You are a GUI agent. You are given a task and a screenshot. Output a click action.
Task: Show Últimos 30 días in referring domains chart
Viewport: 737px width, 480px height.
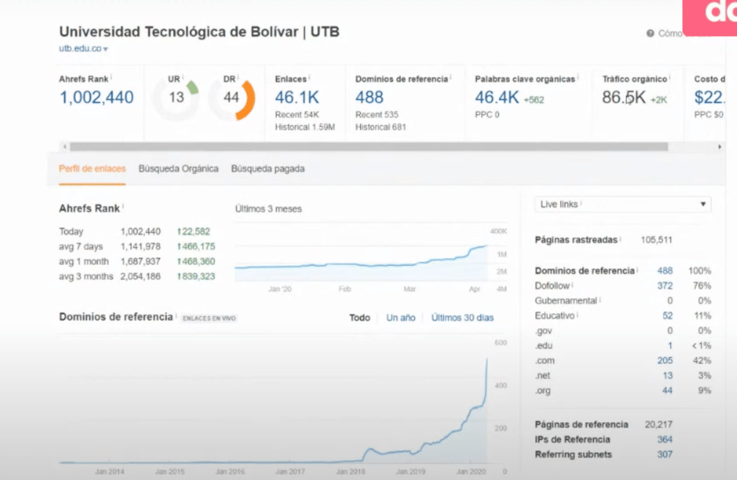point(462,318)
